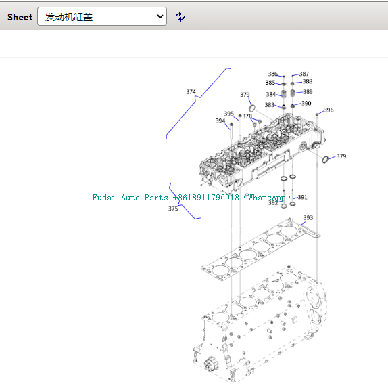Screen dimensions: 388x392
Task: Click part label 394
Action: (220, 121)
